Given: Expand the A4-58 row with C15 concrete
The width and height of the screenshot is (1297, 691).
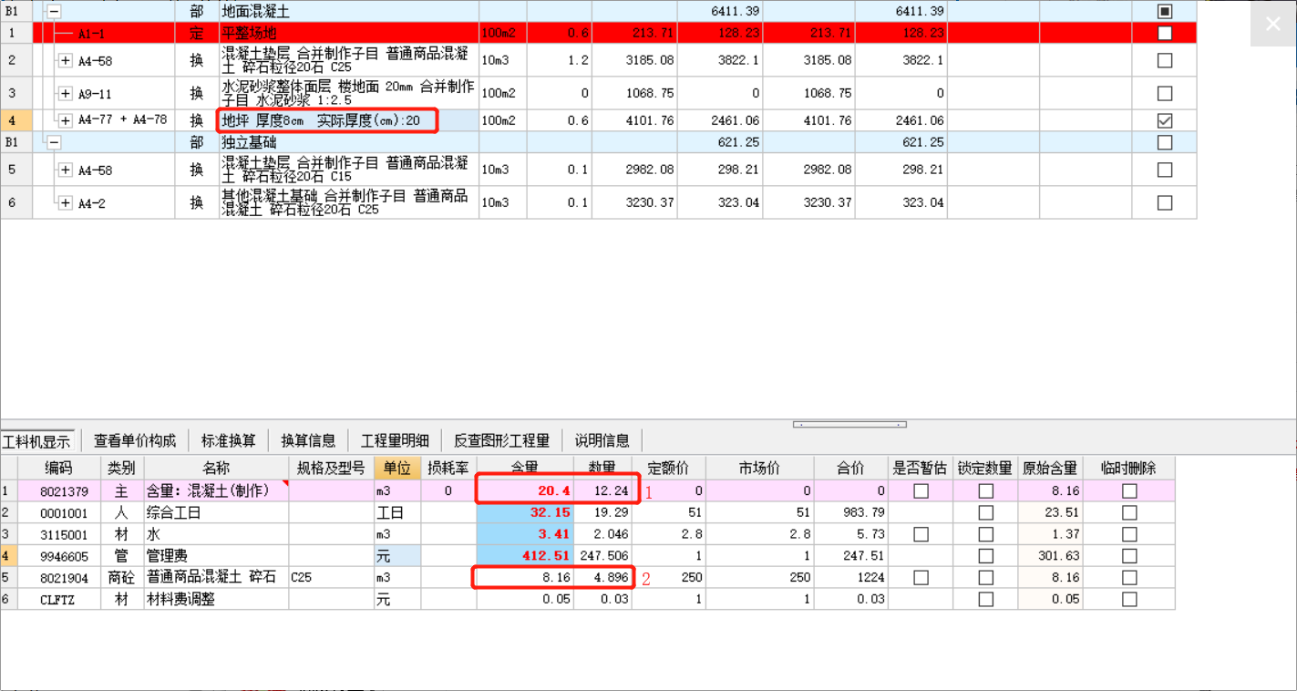Looking at the screenshot, I should [66, 170].
